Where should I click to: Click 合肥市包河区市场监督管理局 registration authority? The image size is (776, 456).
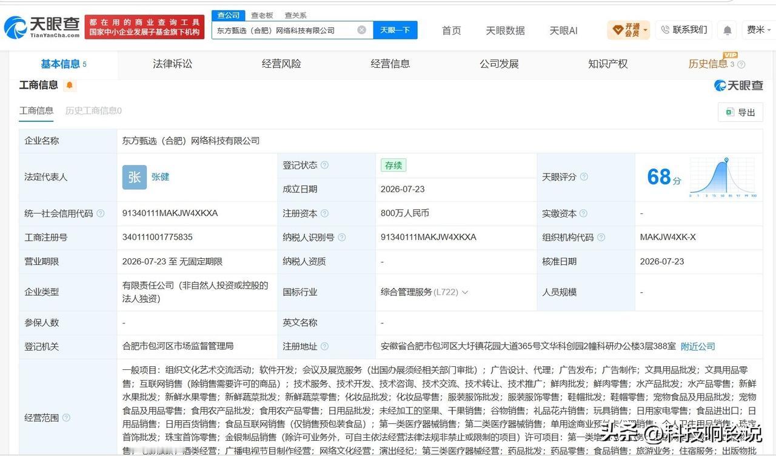tap(178, 346)
